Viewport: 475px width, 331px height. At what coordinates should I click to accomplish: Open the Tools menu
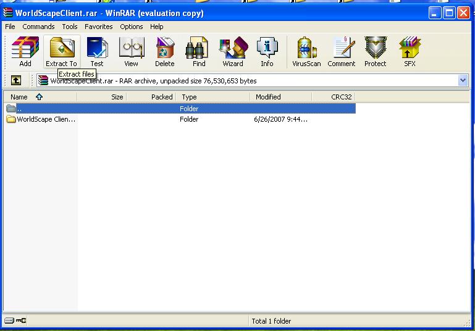tap(70, 27)
